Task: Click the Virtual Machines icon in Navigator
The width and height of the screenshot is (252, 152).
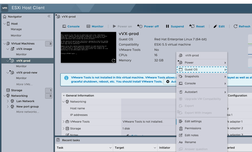Action: (x=8, y=44)
